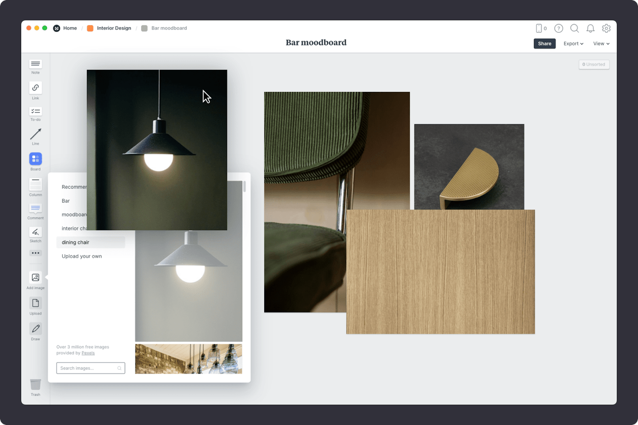
Task: Navigate to Home via the breadcrumb
Action: [70, 28]
